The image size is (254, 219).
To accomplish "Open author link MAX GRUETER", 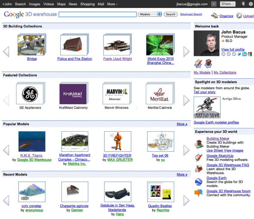I will [x=120, y=160].
